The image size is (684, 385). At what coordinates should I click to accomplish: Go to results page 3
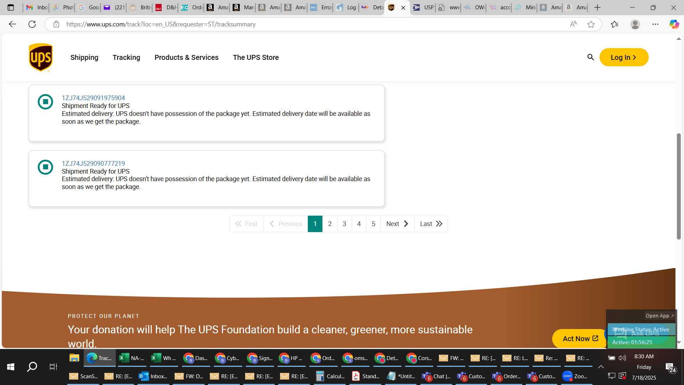[344, 224]
